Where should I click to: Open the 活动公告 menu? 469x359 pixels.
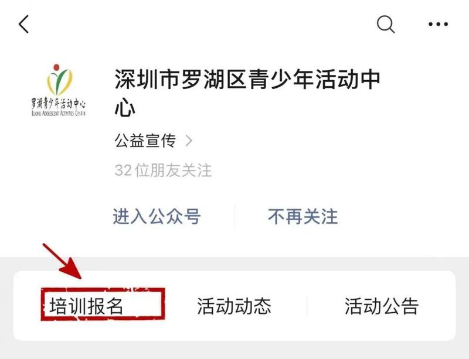pyautogui.click(x=382, y=306)
